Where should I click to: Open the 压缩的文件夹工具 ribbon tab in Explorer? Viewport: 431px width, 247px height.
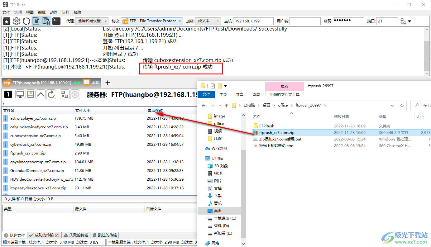point(285,94)
